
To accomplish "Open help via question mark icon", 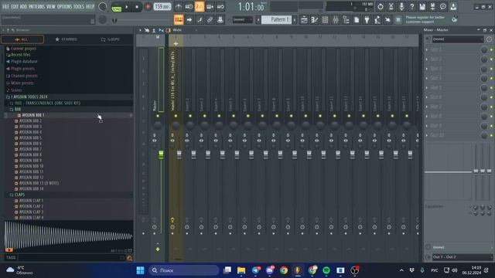I will [x=411, y=7].
